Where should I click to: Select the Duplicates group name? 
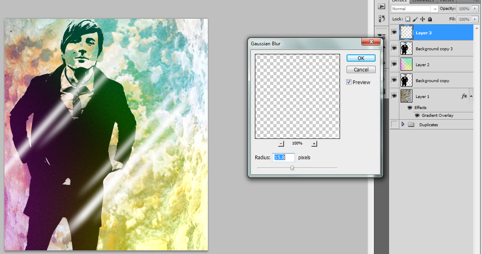coord(428,125)
